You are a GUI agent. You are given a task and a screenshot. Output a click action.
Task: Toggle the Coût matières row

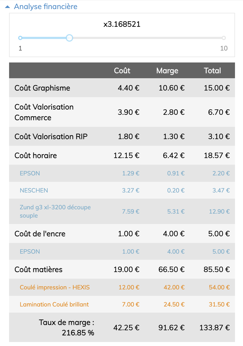38,269
